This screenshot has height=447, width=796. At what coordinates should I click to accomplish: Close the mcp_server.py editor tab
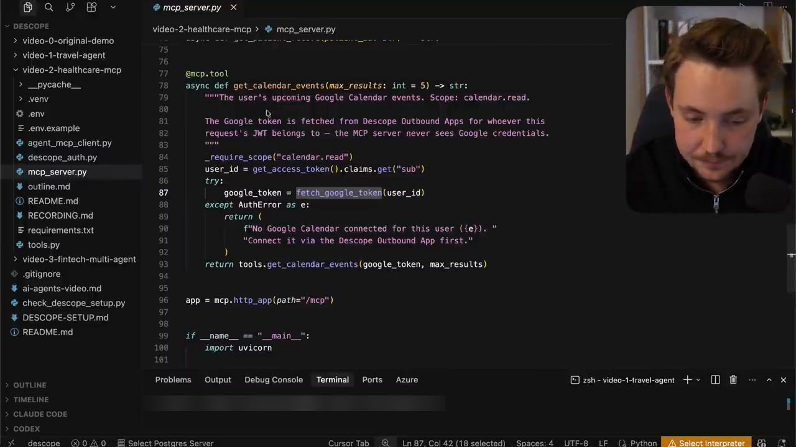tap(233, 7)
